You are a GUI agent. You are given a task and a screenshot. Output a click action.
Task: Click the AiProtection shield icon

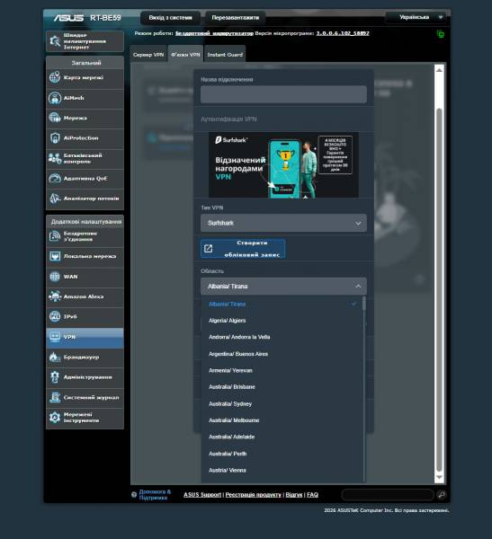tap(55, 137)
